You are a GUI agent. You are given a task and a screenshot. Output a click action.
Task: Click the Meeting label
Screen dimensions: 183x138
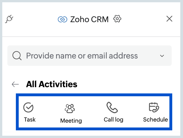click(x=71, y=121)
